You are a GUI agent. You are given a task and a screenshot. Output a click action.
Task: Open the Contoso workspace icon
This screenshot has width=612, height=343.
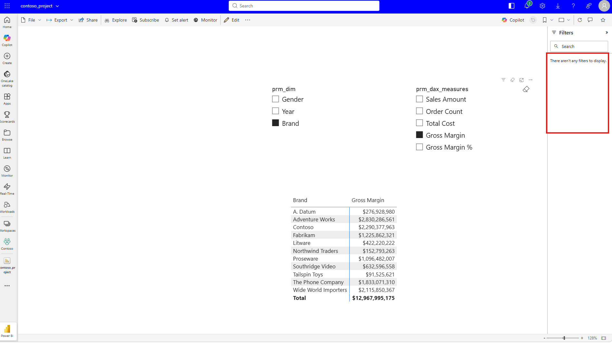coord(7,244)
